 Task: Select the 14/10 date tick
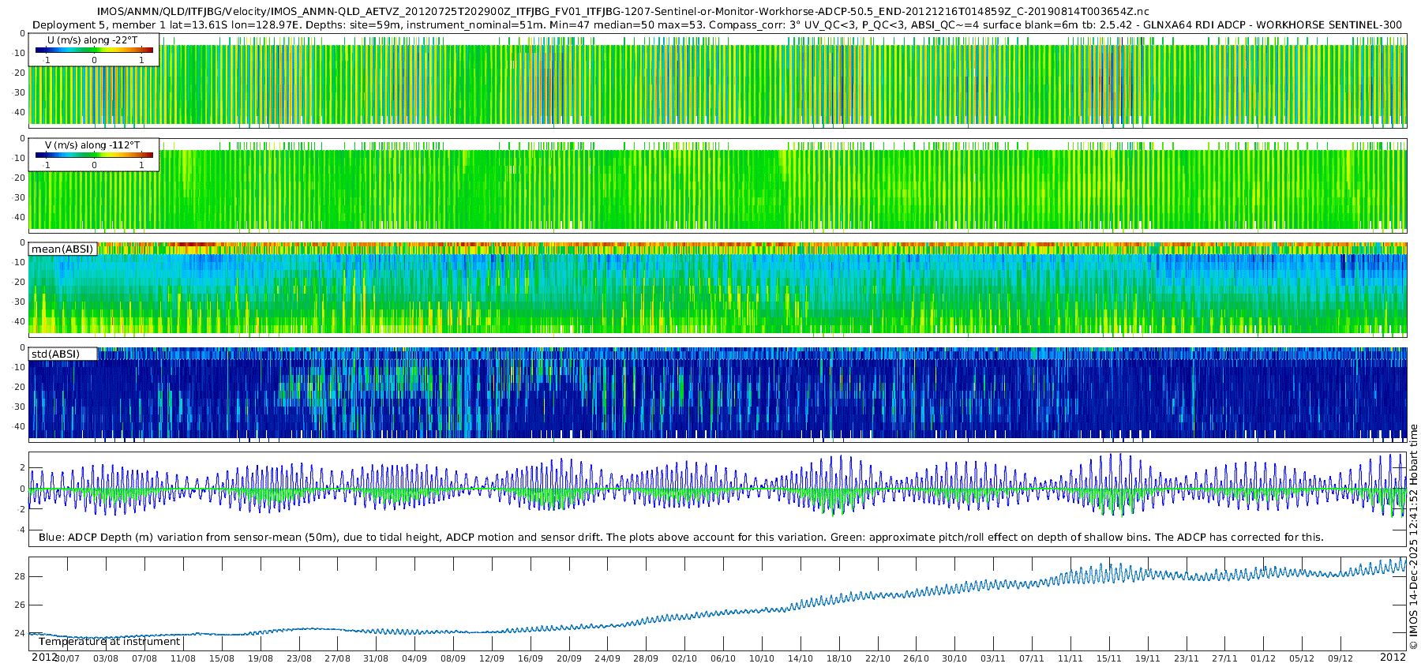pyautogui.click(x=800, y=658)
